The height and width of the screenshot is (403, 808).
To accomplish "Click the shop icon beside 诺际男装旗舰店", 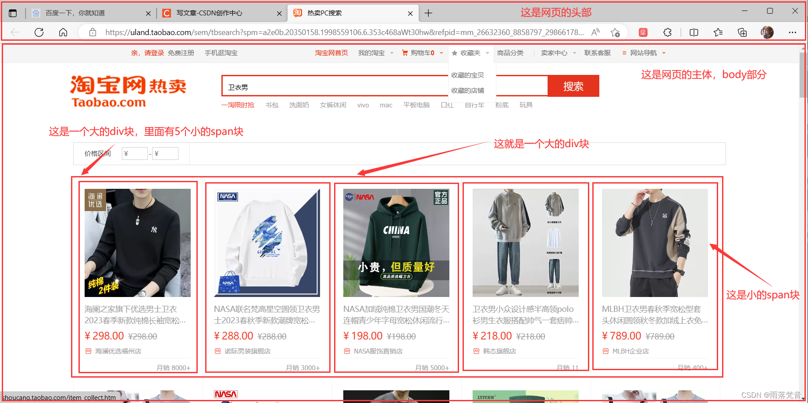I will (217, 351).
